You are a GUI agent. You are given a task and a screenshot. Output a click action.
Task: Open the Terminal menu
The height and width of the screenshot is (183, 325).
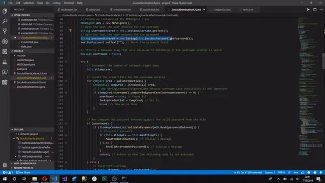pyautogui.click(x=69, y=3)
